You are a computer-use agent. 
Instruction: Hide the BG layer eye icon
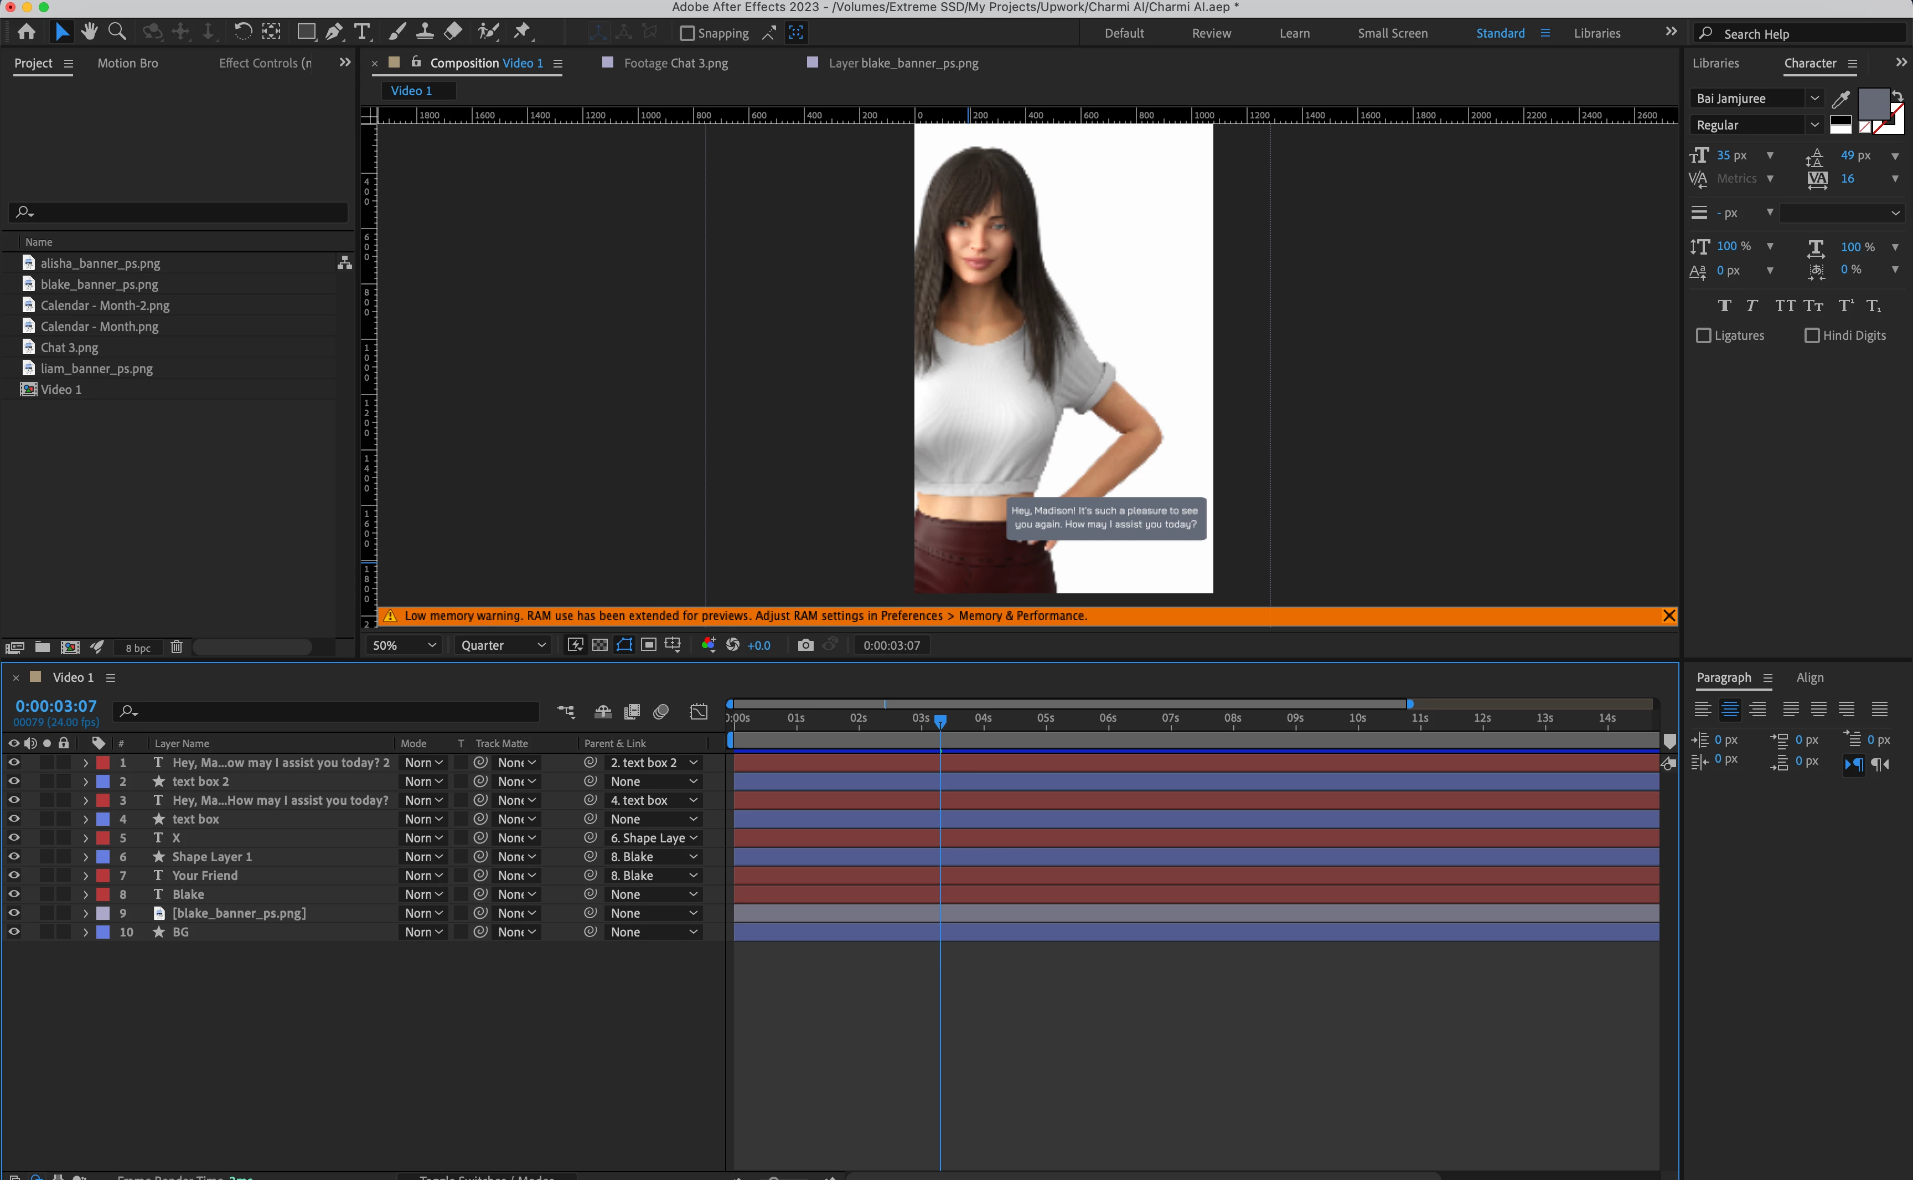(14, 932)
